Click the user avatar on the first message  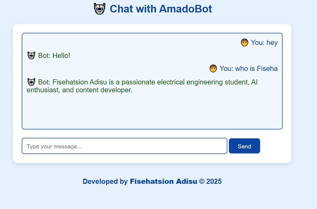pos(244,43)
